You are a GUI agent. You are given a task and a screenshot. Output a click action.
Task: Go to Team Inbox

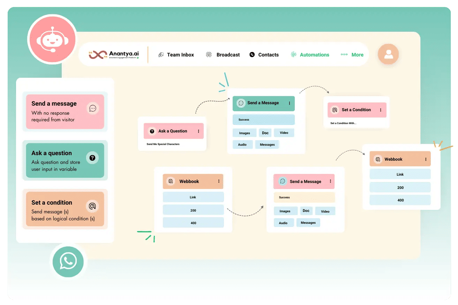[176, 55]
